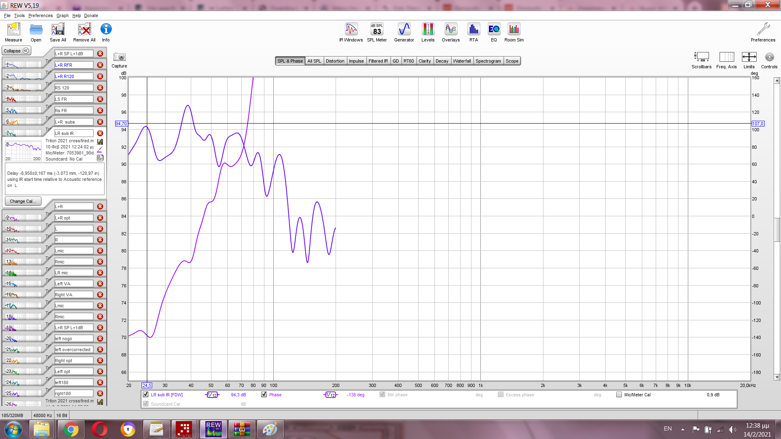The image size is (781, 439).
Task: Switch to the Filtered IR tab
Action: coord(378,61)
